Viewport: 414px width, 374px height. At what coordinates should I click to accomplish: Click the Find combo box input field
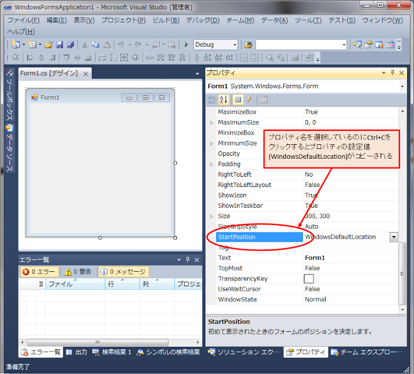click(x=298, y=44)
